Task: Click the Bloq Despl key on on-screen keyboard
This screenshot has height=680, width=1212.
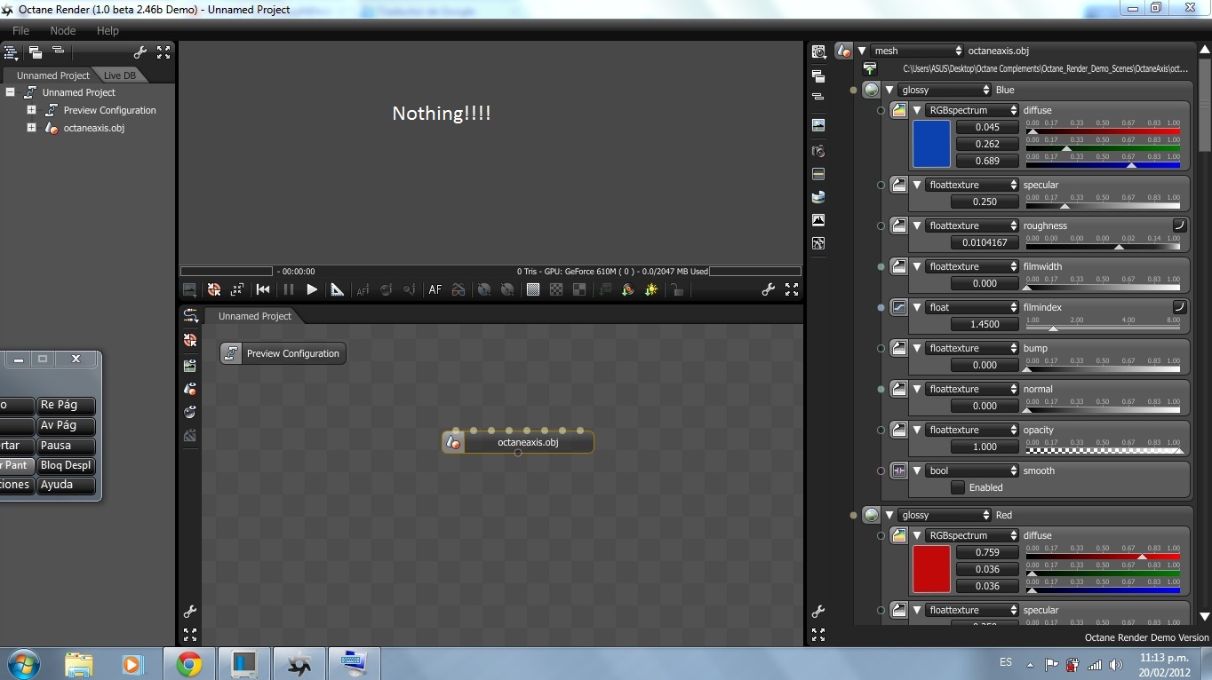Action: [66, 465]
